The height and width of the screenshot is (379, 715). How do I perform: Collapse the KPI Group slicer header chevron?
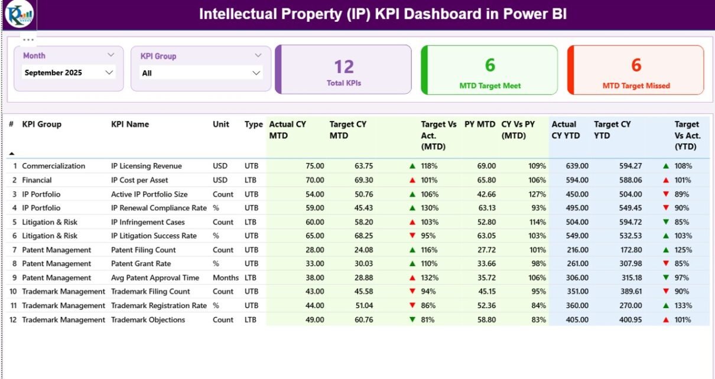coord(258,55)
